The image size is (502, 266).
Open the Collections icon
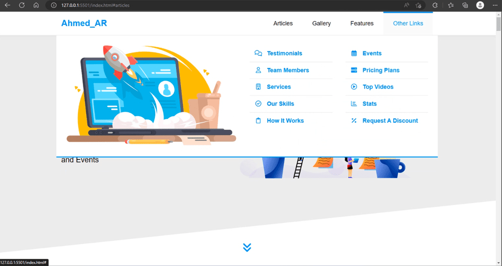465,5
